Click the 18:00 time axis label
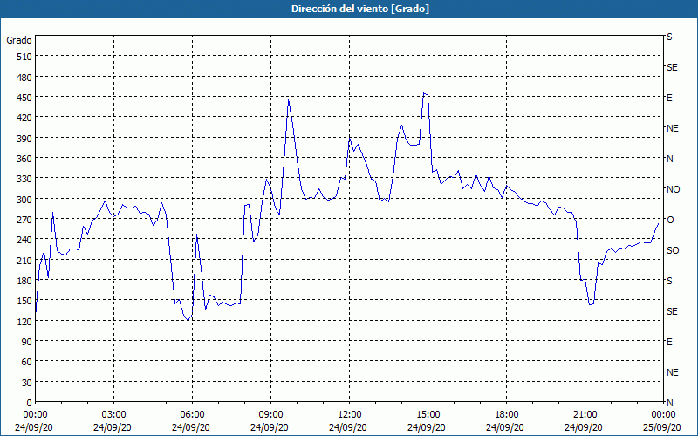Screen dimensions: 698x436 click(x=506, y=415)
